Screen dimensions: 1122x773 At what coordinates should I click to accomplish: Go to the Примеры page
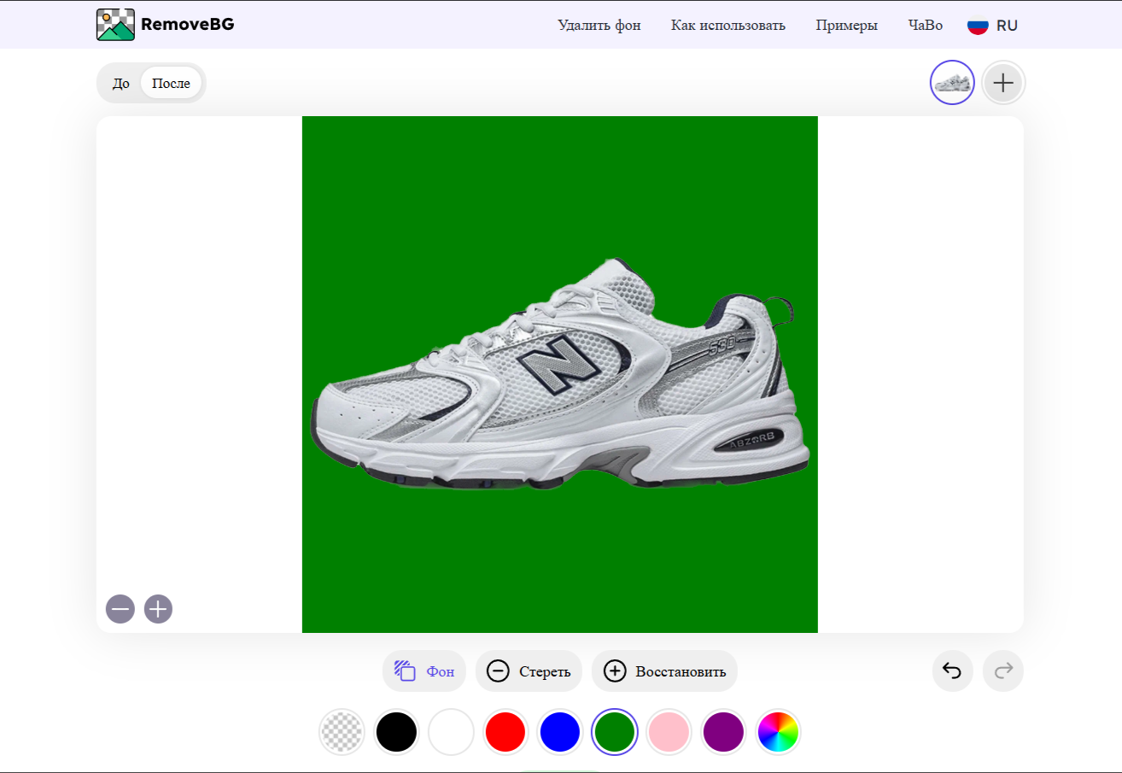click(846, 25)
